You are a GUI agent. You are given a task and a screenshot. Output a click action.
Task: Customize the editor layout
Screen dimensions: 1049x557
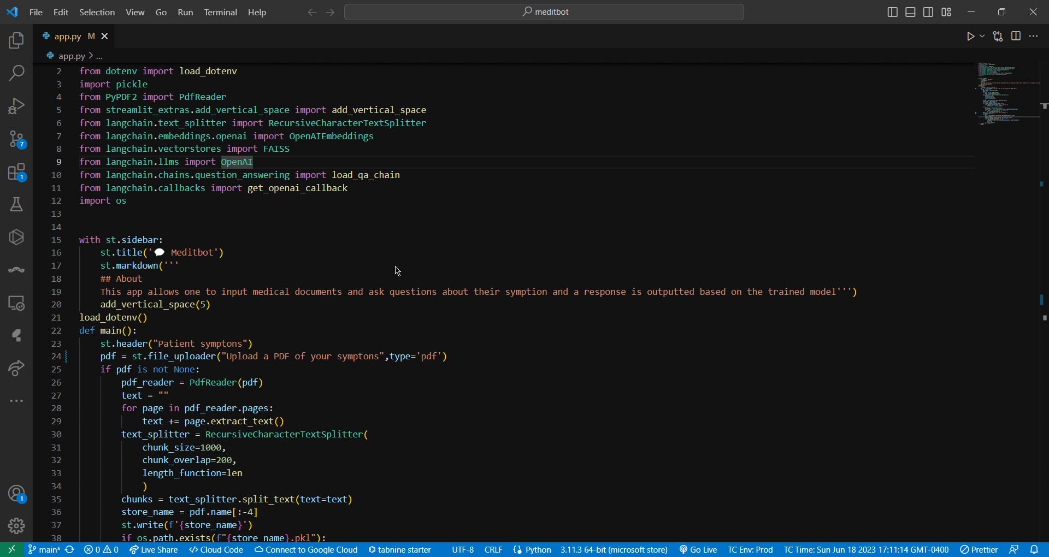[947, 12]
